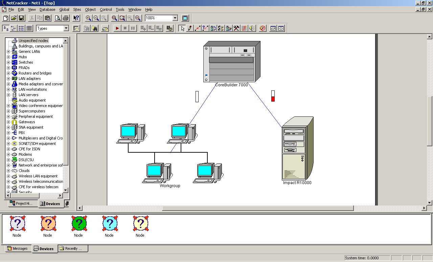Click the Zoom In magnifier
The image size is (433, 262).
pyautogui.click(x=88, y=18)
